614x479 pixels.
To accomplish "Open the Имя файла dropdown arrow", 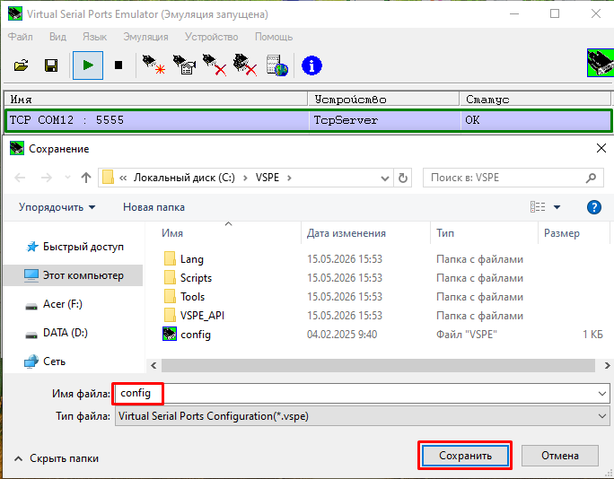I will (602, 394).
